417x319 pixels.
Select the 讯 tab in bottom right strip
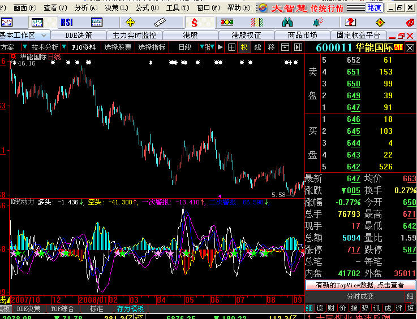tap(377, 308)
